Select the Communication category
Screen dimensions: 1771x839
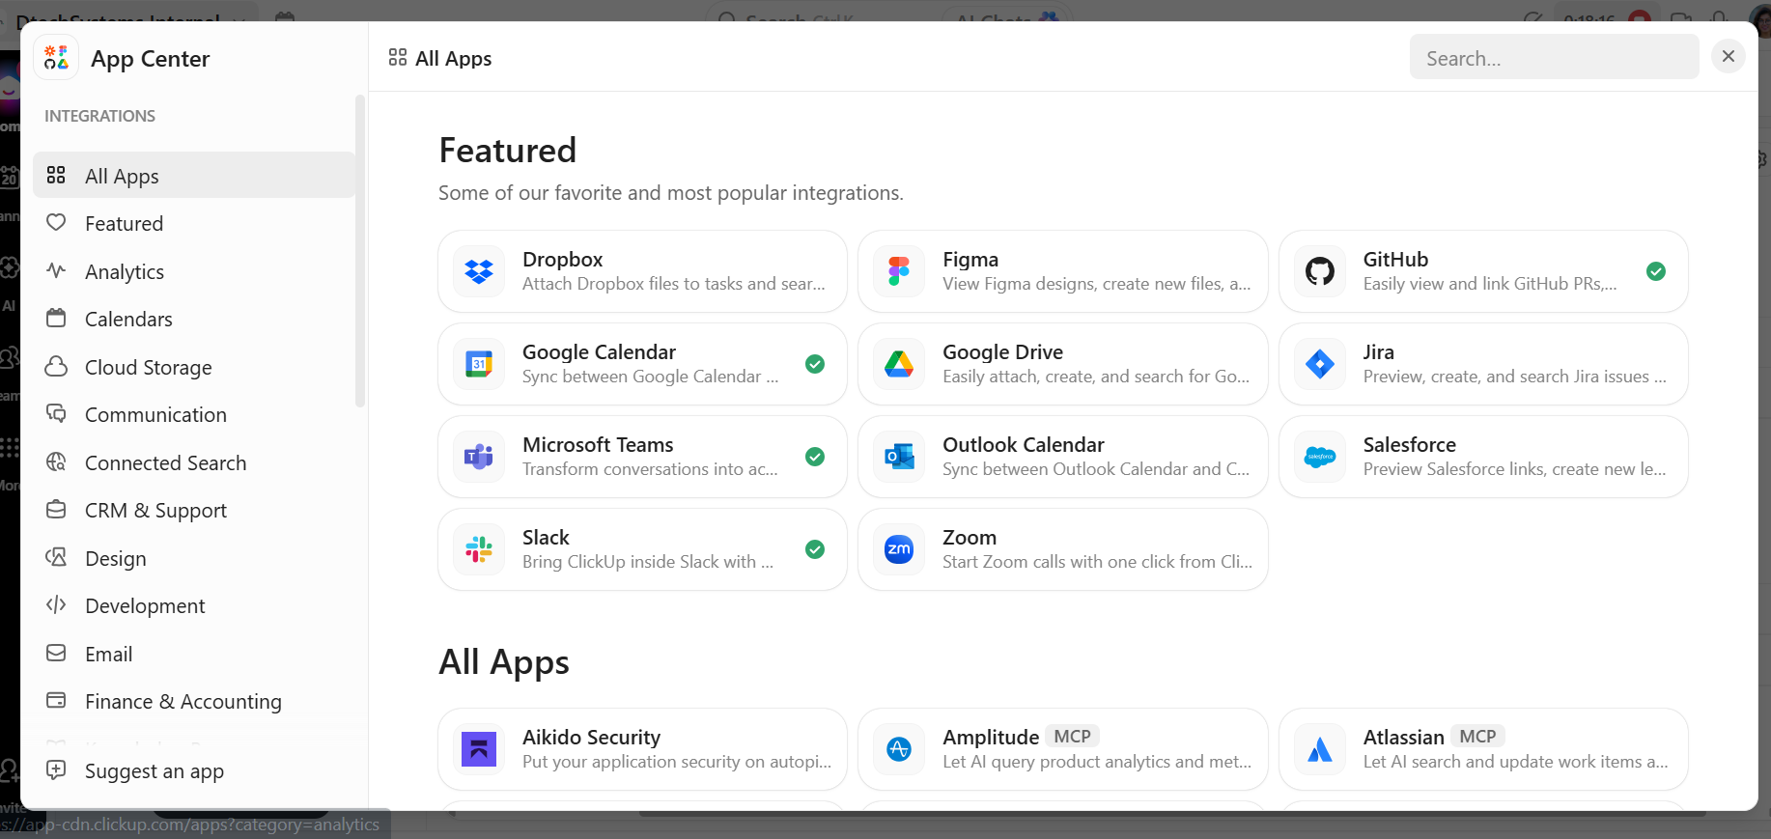tap(194, 414)
